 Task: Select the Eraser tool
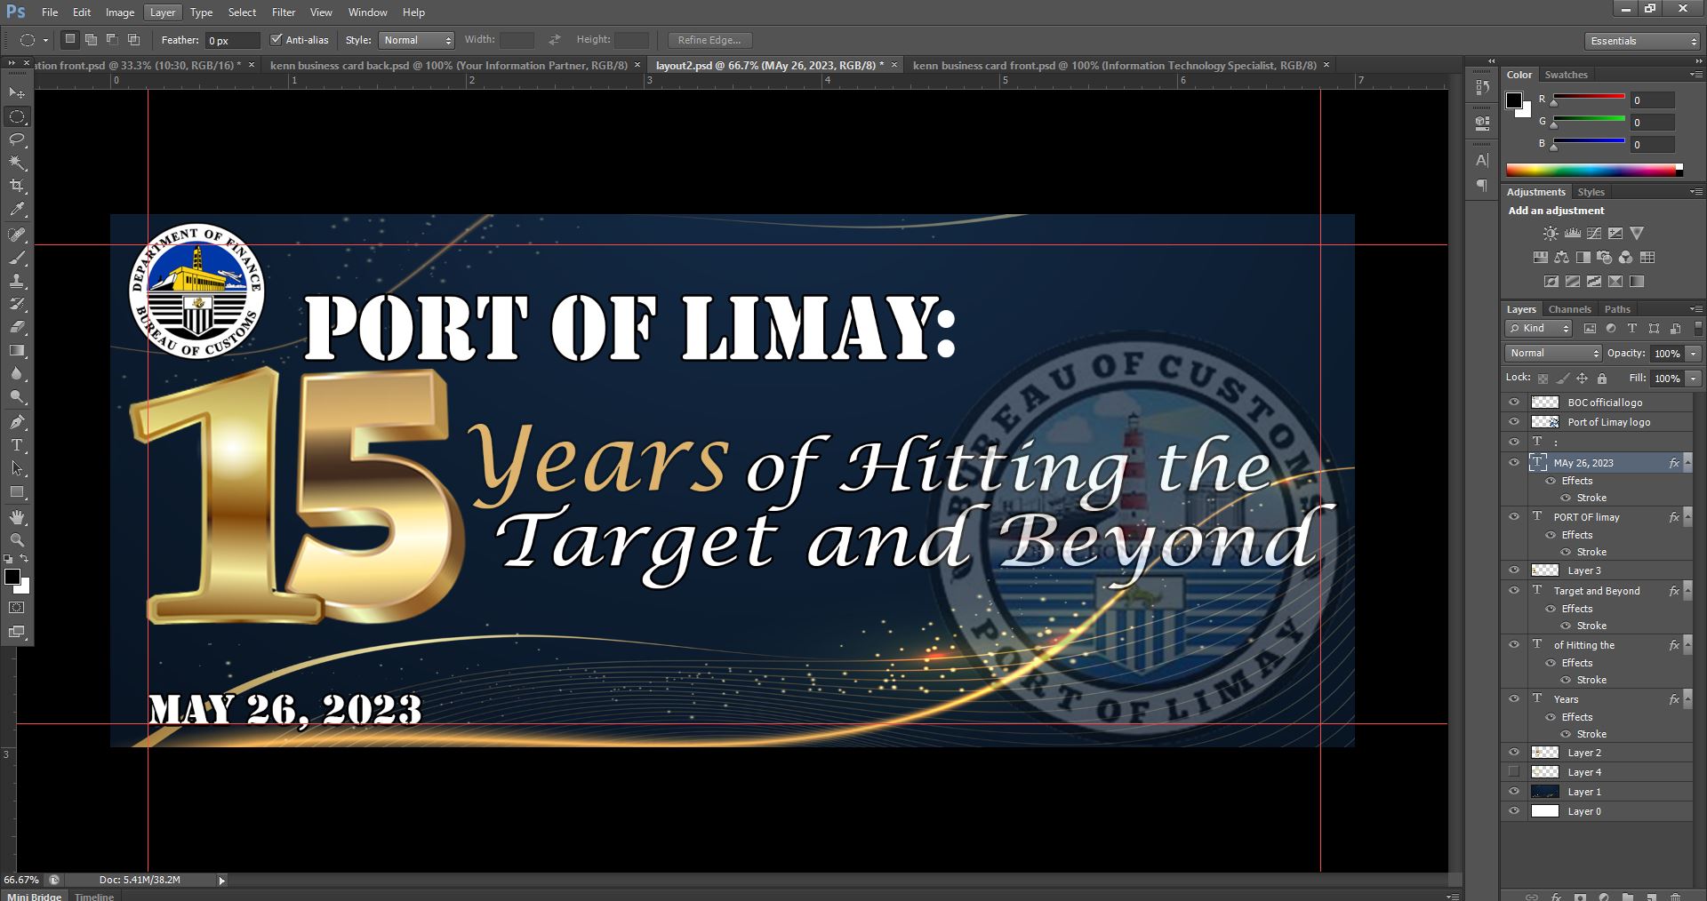[17, 327]
